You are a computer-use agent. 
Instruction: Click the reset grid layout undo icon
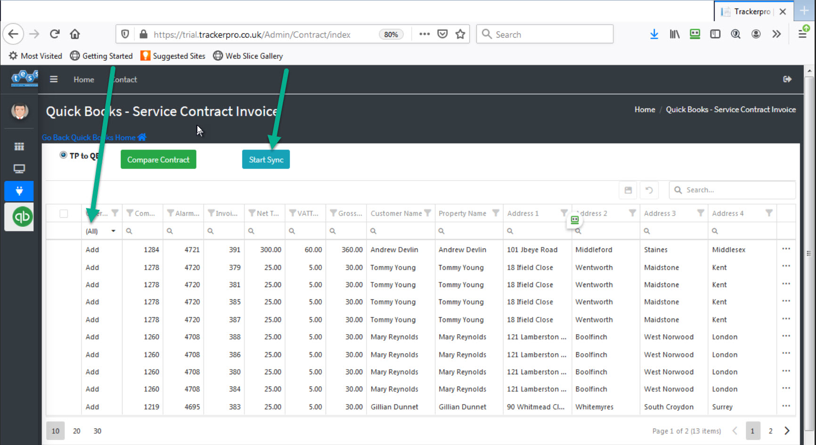(649, 190)
